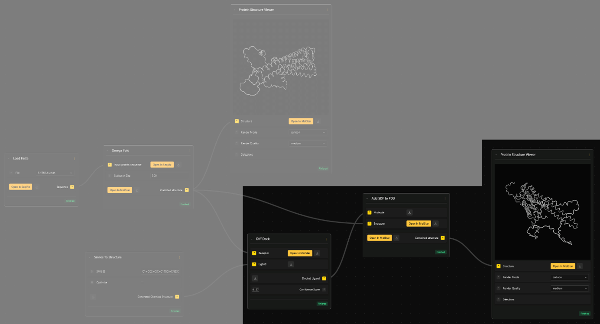
Task: Open the Diff Dock node three-dot menu
Action: pyautogui.click(x=327, y=239)
